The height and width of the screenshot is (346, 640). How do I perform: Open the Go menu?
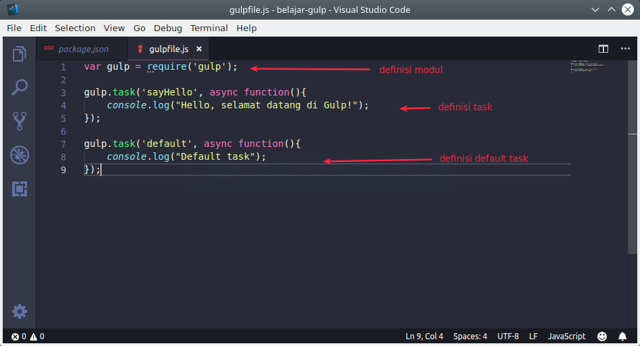pos(140,28)
